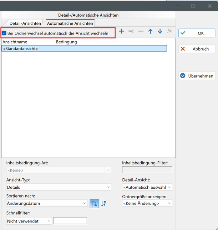Expand the Ordnergröße anzeigen dropdown
The width and height of the screenshot is (218, 230).
tap(147, 203)
